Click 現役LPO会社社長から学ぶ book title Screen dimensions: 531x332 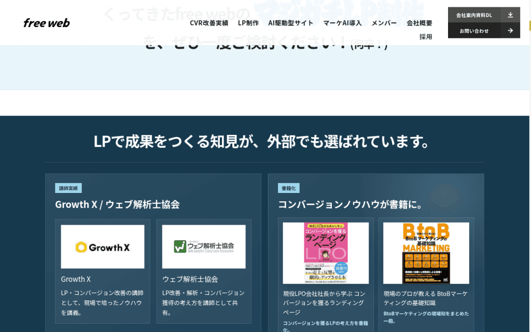pos(324,303)
